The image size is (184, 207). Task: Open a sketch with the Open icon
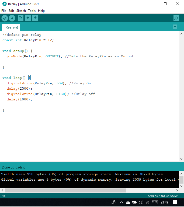[28, 18]
